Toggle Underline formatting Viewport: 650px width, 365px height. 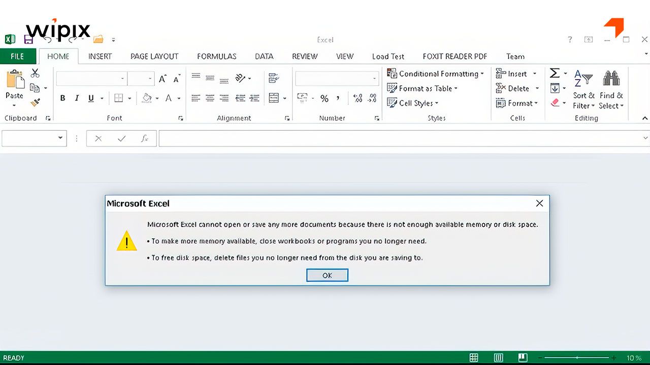[91, 98]
